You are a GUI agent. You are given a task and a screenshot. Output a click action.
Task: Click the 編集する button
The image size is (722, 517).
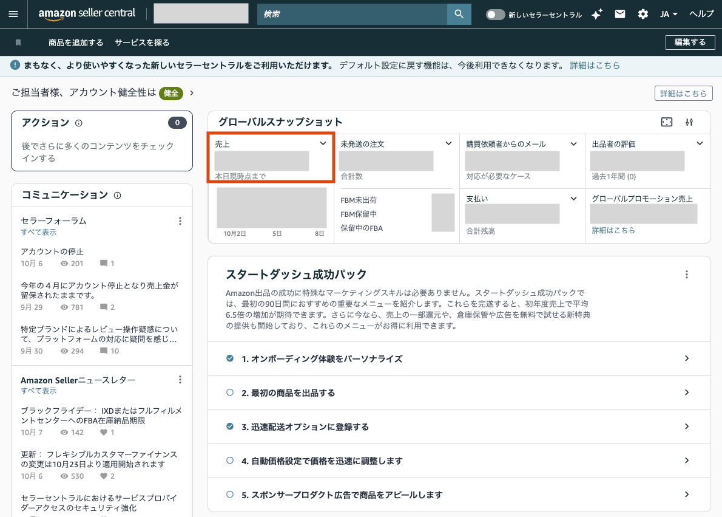point(690,43)
